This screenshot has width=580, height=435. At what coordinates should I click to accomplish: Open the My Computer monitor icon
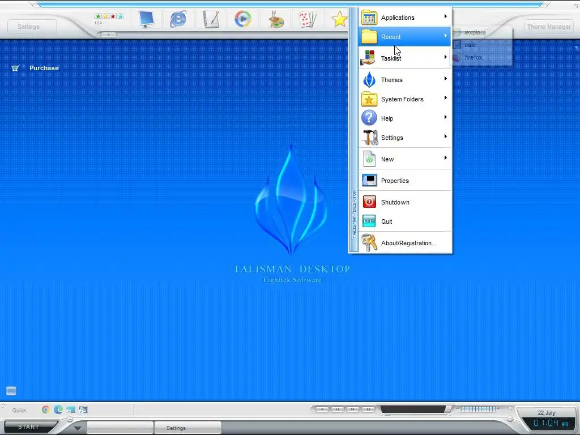coord(146,19)
